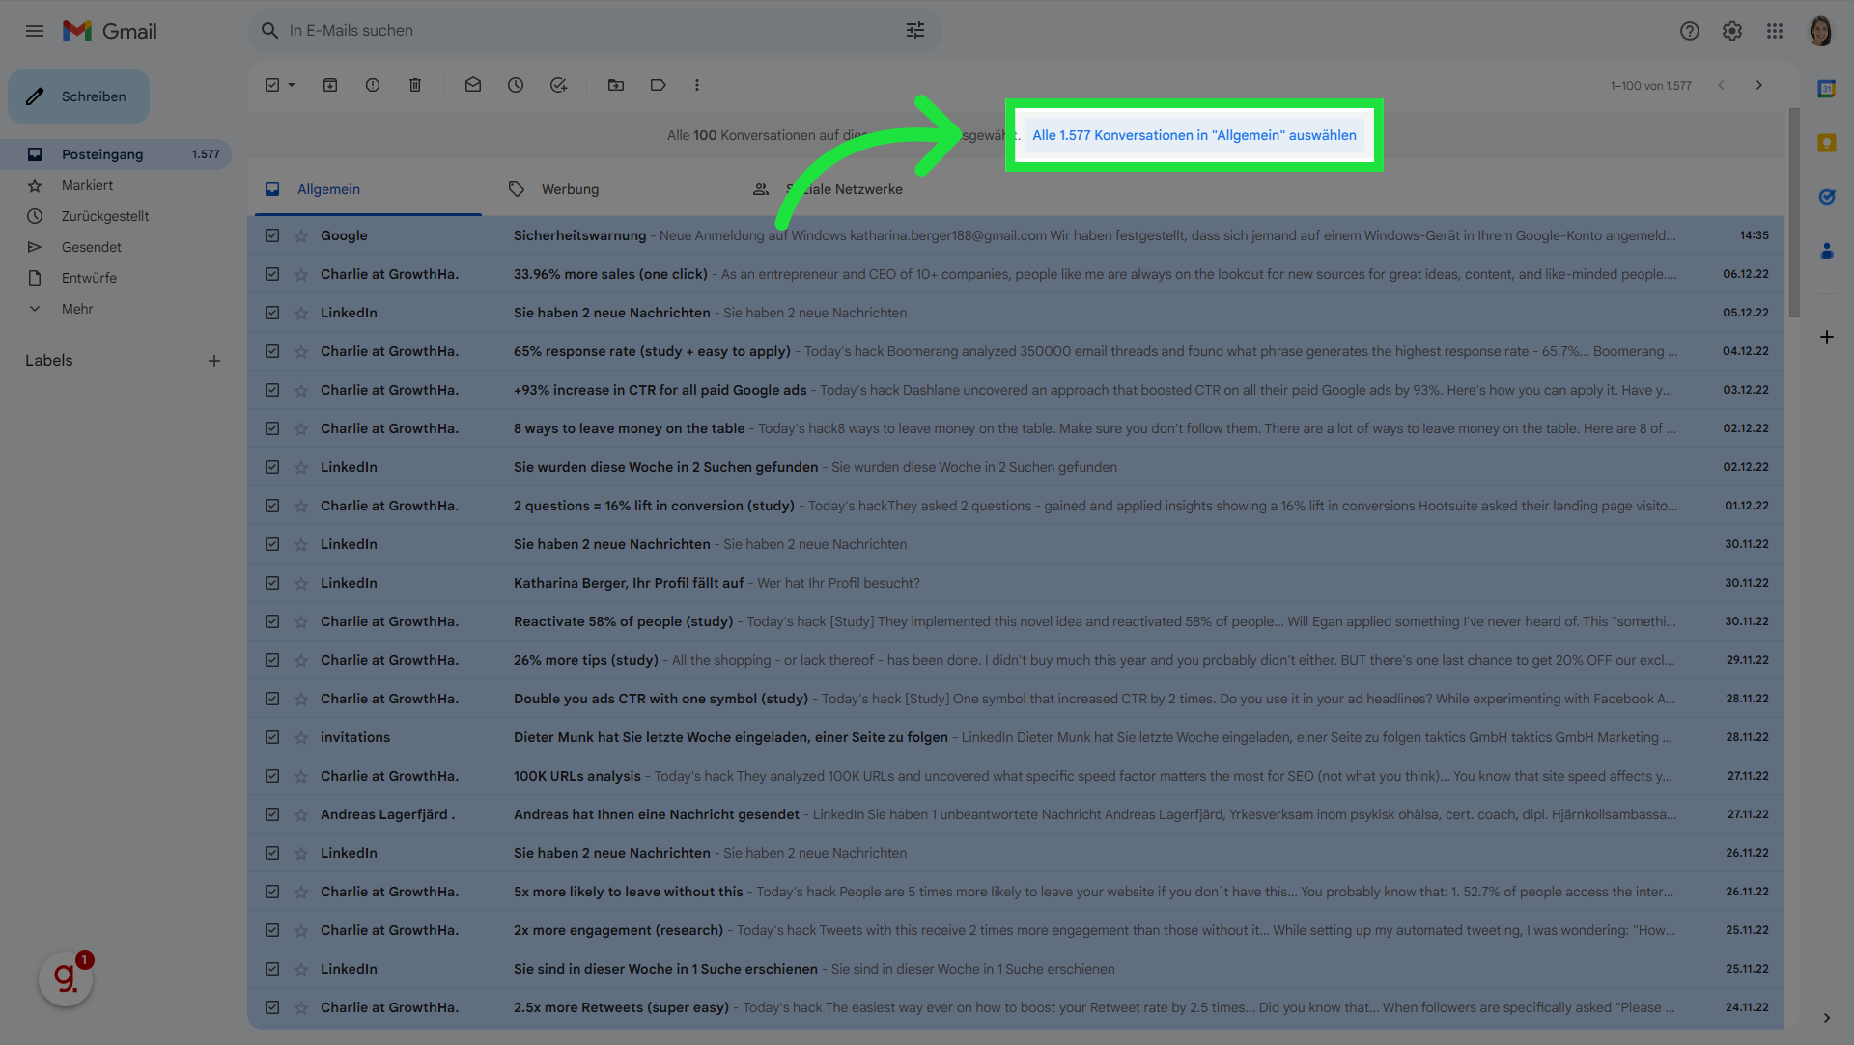Open the Reactivate 58% of people email

click(x=1016, y=621)
